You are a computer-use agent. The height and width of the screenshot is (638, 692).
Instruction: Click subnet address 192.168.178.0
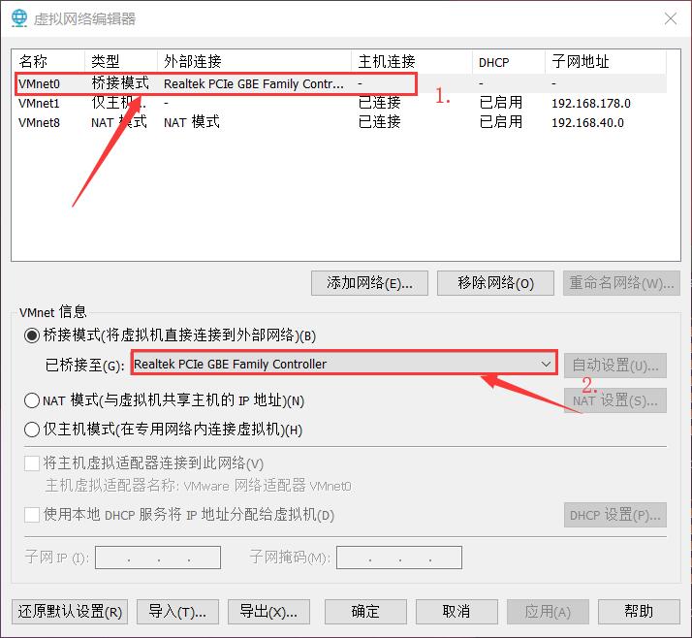click(590, 104)
